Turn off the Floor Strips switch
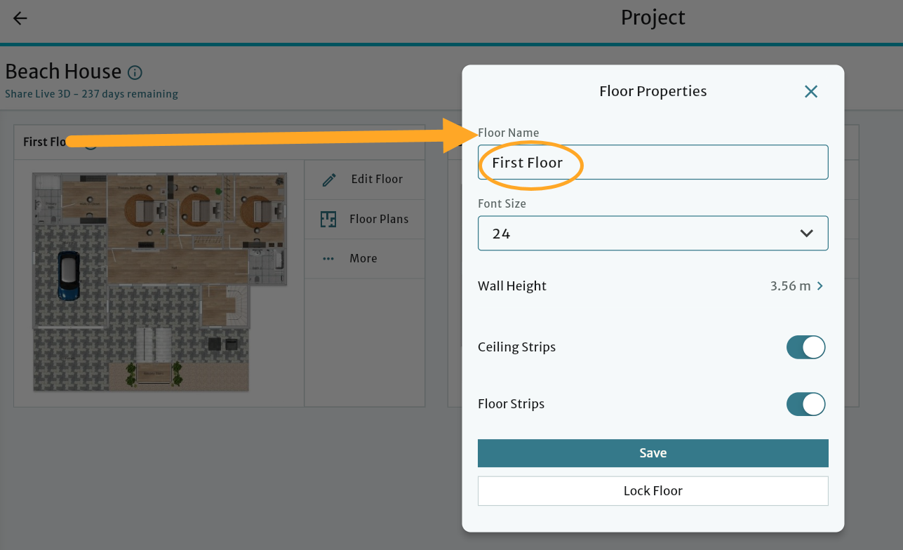This screenshot has height=550, width=903. pos(805,404)
